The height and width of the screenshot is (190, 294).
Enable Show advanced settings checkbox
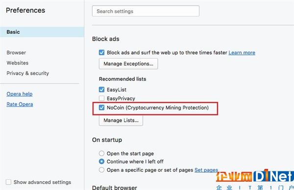(x=8, y=182)
